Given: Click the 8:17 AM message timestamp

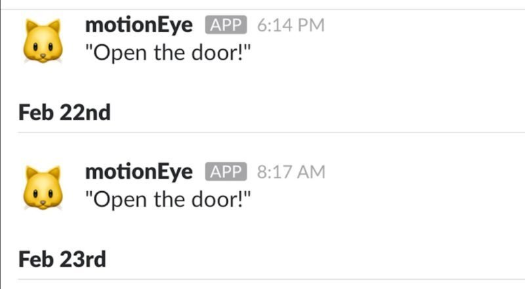Looking at the screenshot, I should pos(291,172).
